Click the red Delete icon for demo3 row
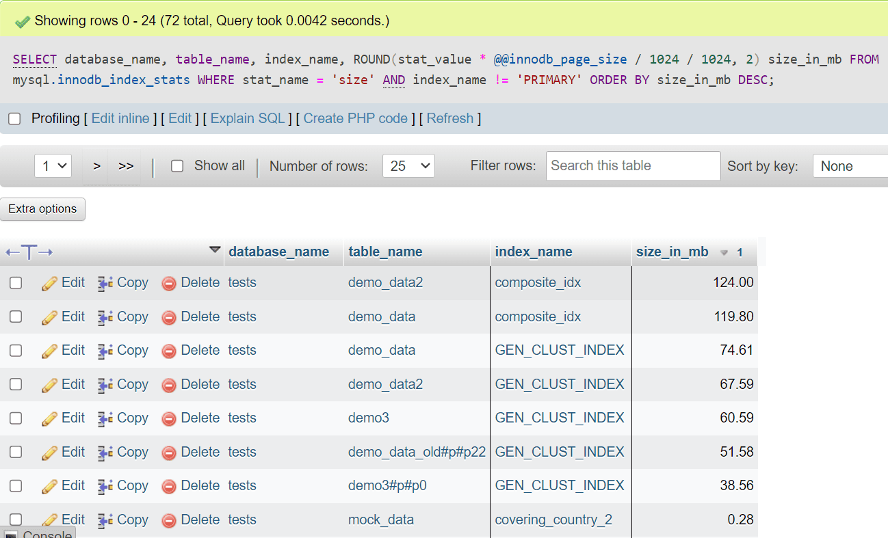This screenshot has width=888, height=538. (169, 418)
